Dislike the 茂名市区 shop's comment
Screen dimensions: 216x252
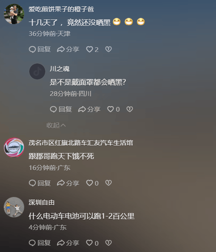[x=108, y=183]
